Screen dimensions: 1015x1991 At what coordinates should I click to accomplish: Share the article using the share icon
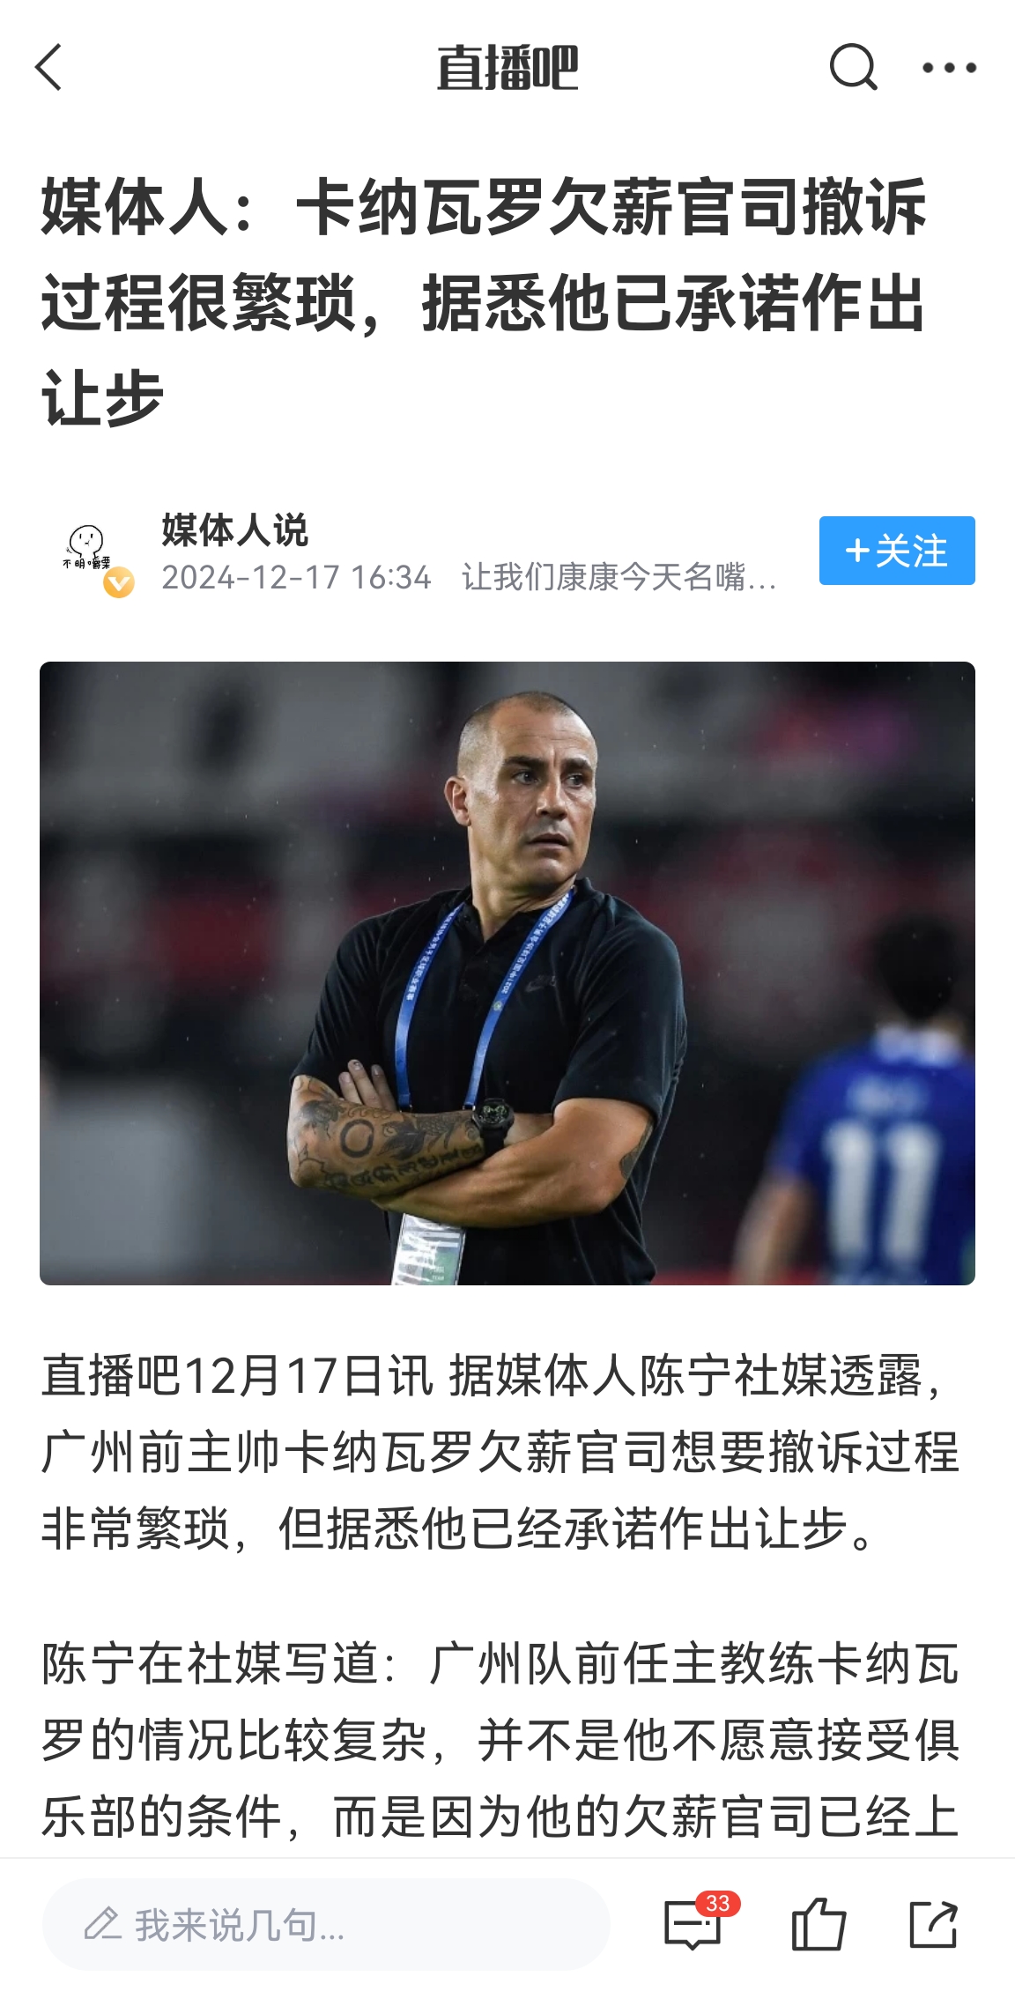(934, 1924)
